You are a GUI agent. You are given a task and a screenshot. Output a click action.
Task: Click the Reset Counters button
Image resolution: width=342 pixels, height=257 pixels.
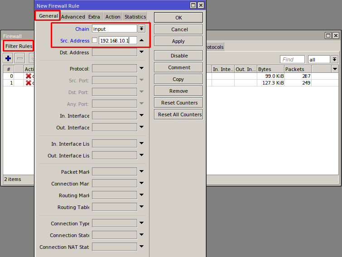pos(178,103)
